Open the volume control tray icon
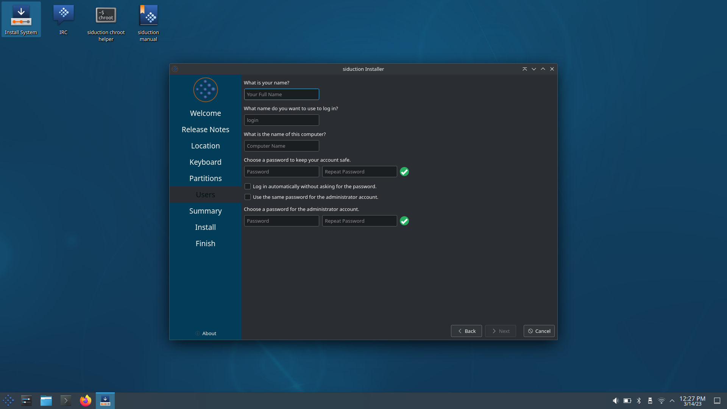This screenshot has height=409, width=727. coord(616,401)
